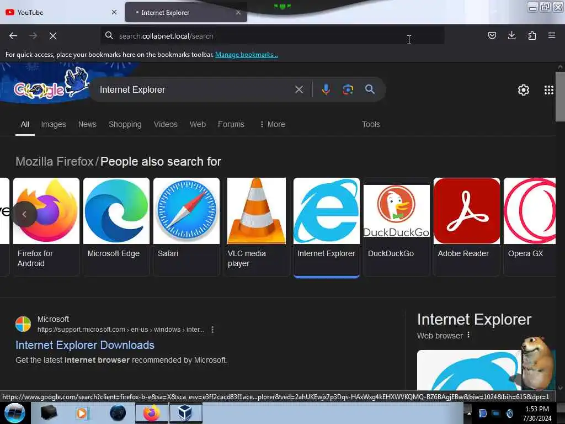Viewport: 565px width, 424px height.
Task: Open the VirtualBox taskbar icon
Action: click(185, 413)
